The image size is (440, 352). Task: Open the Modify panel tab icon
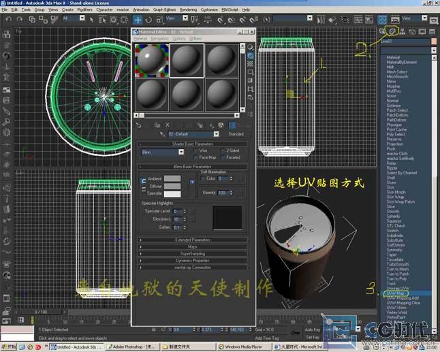pos(392,31)
